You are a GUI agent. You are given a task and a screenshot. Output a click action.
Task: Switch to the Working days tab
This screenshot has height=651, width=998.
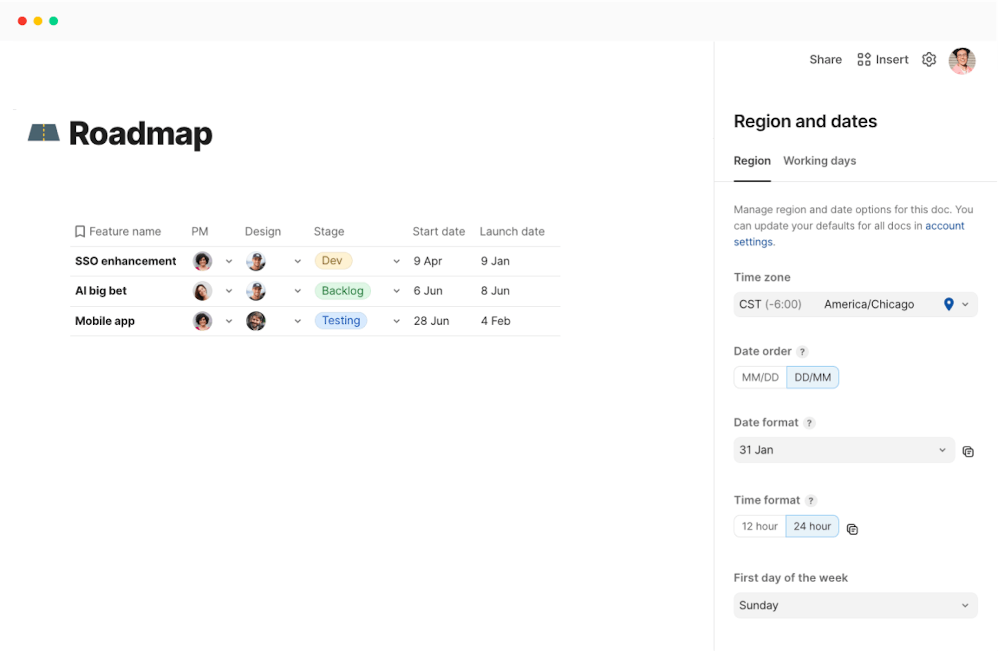point(819,161)
